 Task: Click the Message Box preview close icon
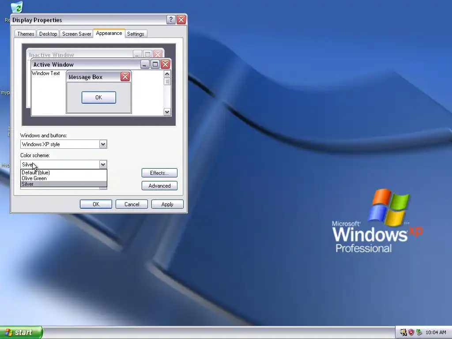[125, 77]
